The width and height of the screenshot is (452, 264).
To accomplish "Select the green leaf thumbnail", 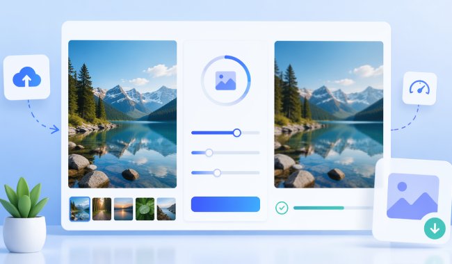I will tap(145, 209).
